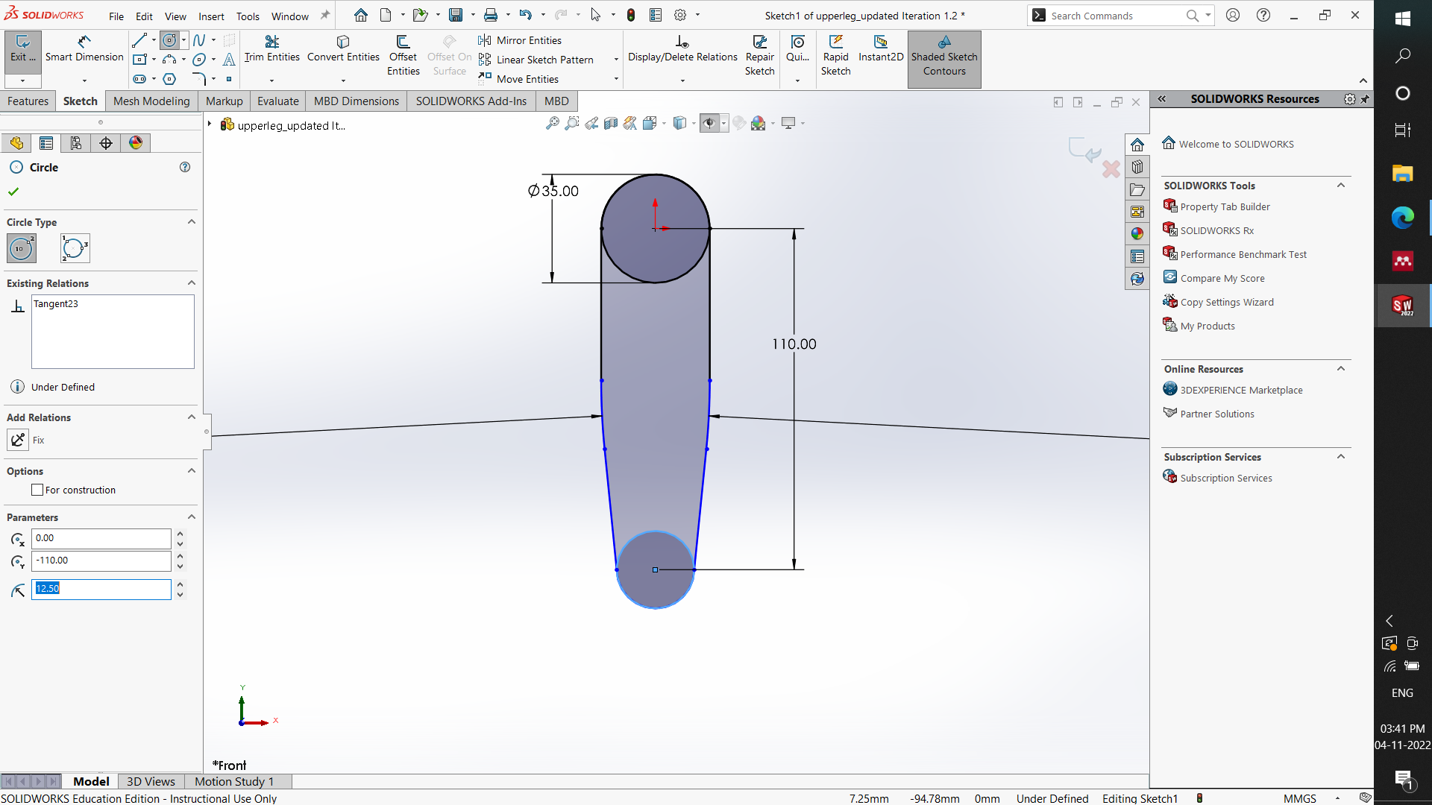This screenshot has width=1432, height=805.
Task: Collapse the Parameters section
Action: 191,517
